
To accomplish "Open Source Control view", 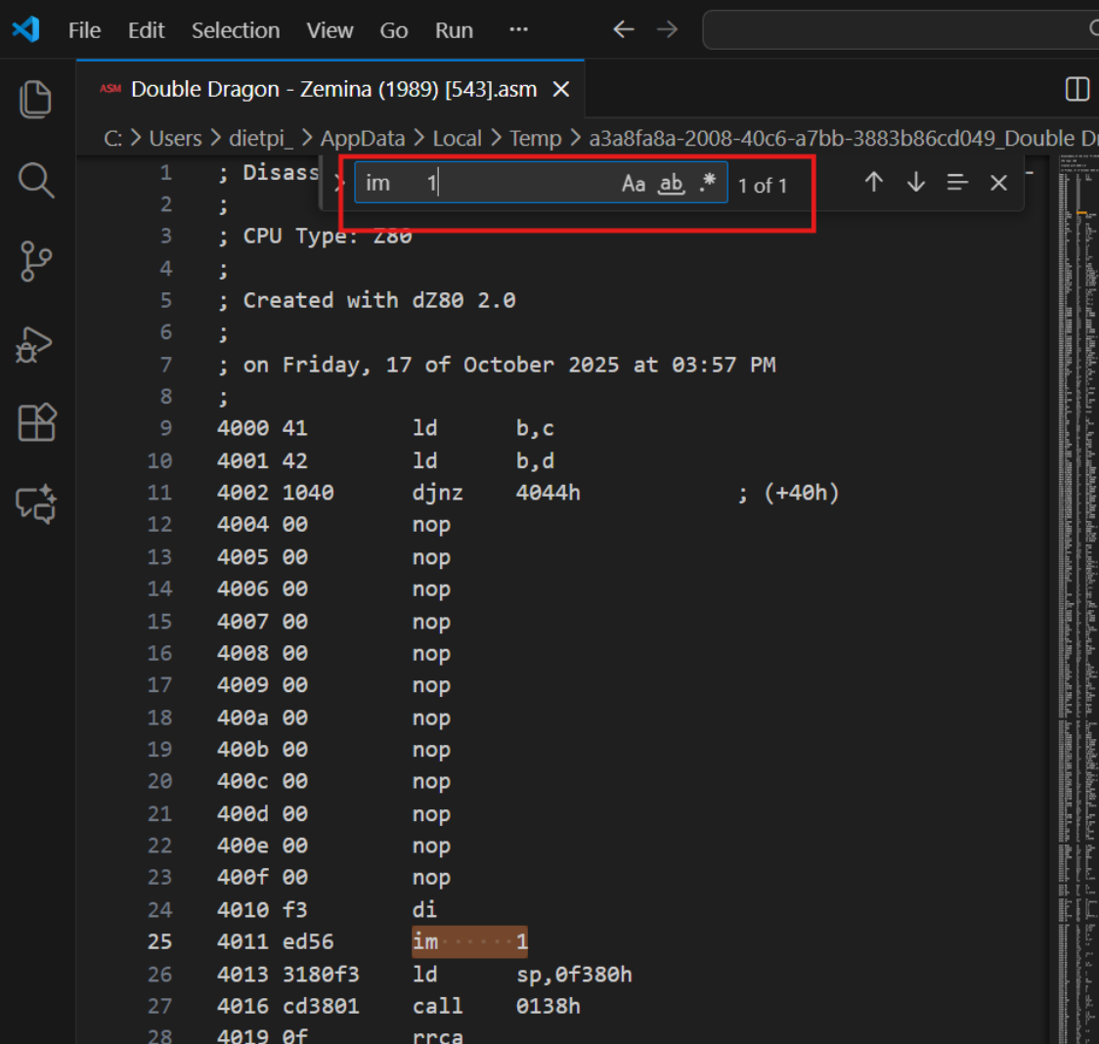I will pos(35,261).
